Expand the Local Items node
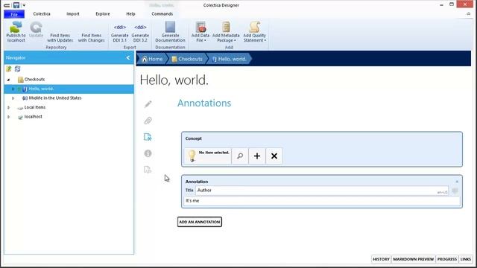The height and width of the screenshot is (268, 477). (8, 107)
